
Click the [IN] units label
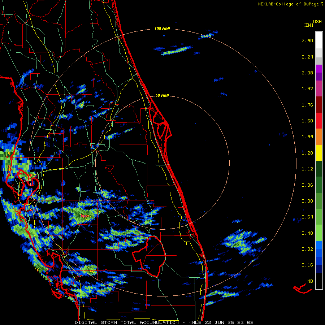coord(308,25)
